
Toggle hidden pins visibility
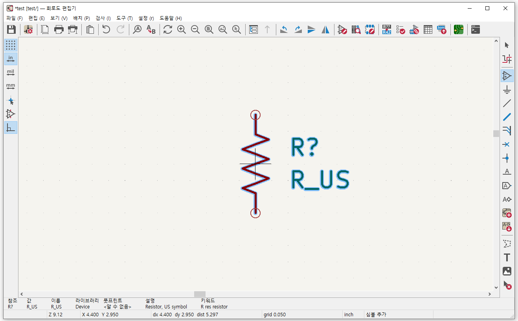(11, 114)
